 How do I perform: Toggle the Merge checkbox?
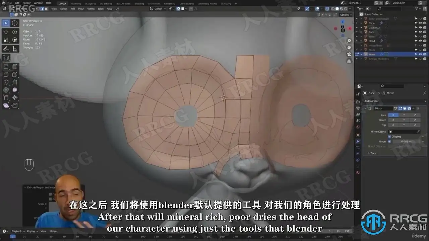[x=389, y=141]
